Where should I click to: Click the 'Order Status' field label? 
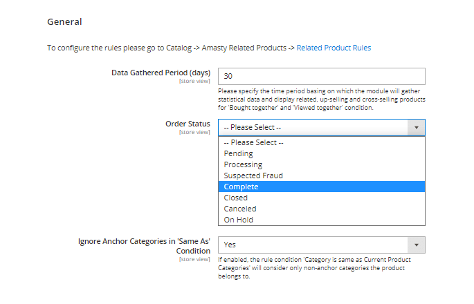tap(187, 124)
